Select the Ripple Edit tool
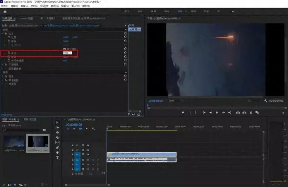288x187 pixels. point(57,132)
